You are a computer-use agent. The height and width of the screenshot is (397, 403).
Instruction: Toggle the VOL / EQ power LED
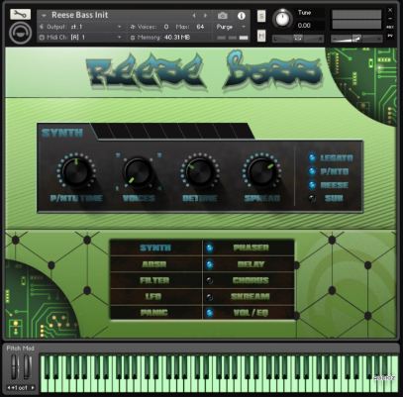(x=209, y=313)
